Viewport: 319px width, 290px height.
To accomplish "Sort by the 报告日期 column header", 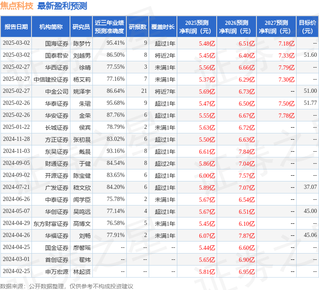I will (16, 27).
